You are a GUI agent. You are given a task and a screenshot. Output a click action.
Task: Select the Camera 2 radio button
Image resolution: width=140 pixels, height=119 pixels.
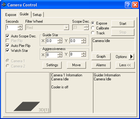point(8,66)
